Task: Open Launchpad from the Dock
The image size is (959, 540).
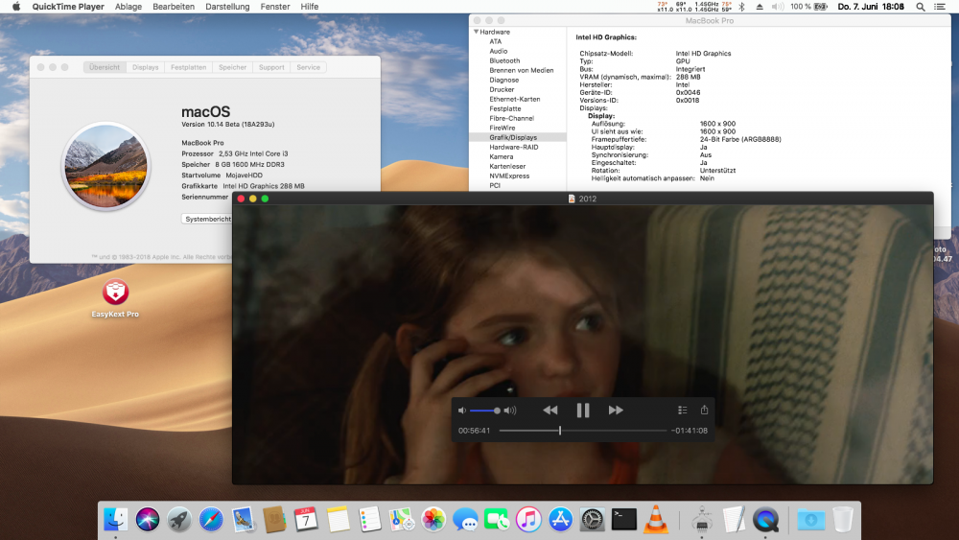Action: tap(179, 520)
